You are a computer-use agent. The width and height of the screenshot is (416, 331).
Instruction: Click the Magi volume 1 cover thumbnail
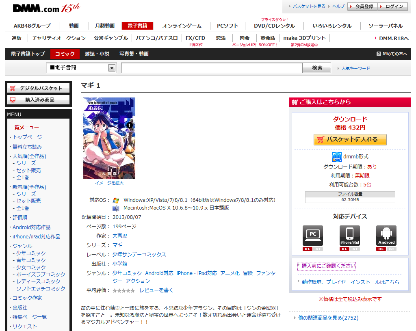pyautogui.click(x=109, y=138)
